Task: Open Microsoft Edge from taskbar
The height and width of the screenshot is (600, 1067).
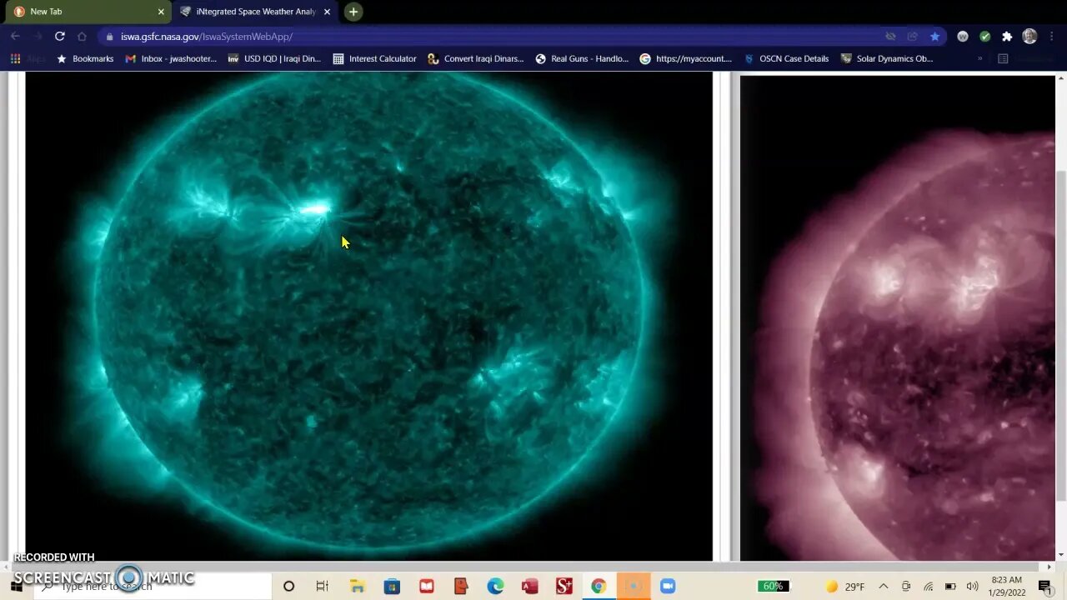Action: click(495, 586)
